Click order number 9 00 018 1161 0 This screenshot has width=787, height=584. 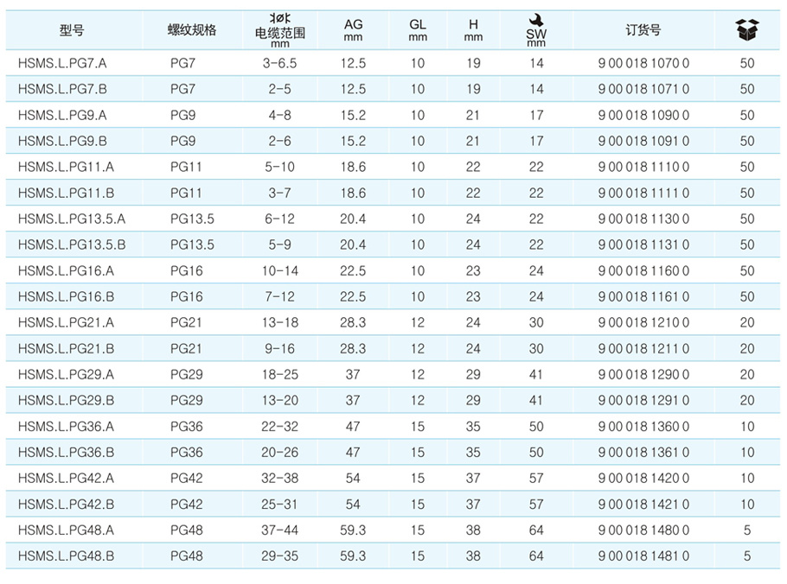(643, 297)
